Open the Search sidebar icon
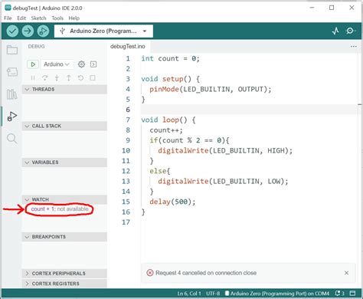This screenshot has width=363, height=299. tap(12, 138)
